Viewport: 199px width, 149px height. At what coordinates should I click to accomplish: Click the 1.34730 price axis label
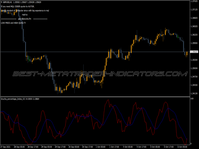coord(194,76)
